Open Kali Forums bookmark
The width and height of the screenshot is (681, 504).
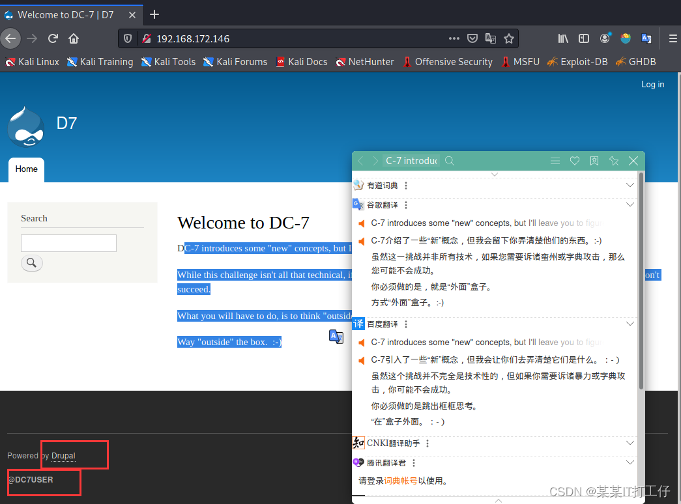(x=235, y=62)
